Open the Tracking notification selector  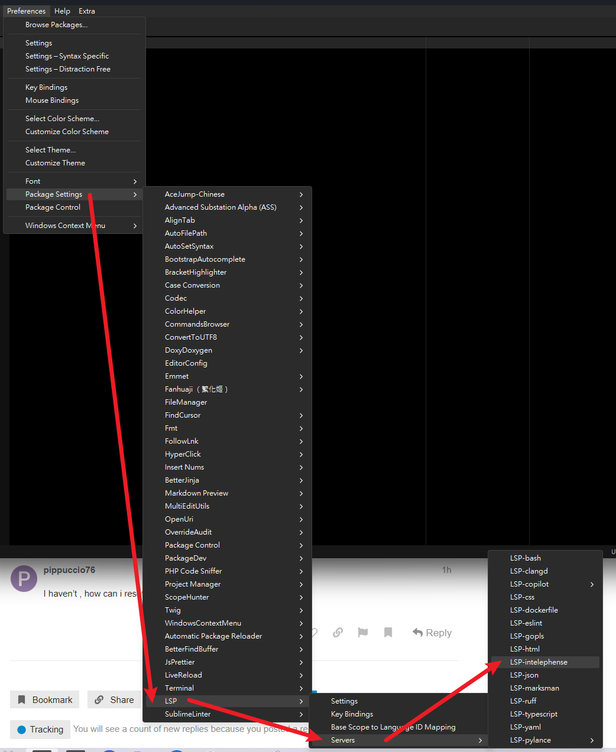[40, 730]
